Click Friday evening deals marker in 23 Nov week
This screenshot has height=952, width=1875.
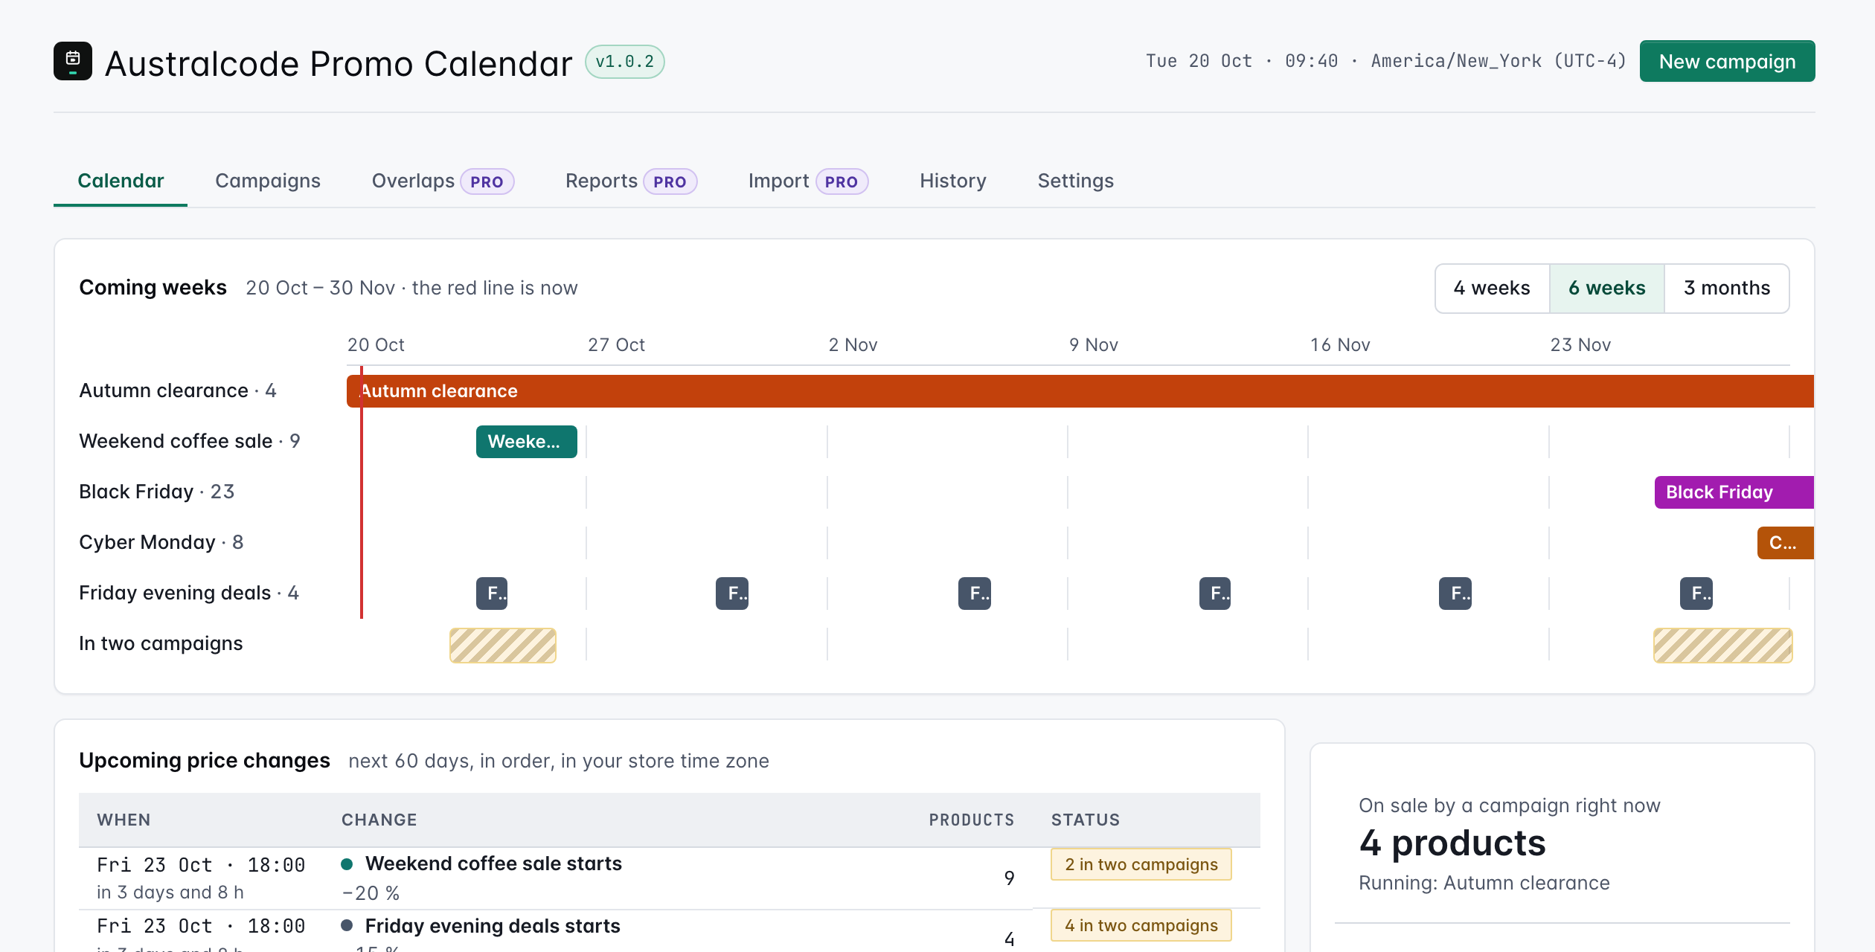1696,594
